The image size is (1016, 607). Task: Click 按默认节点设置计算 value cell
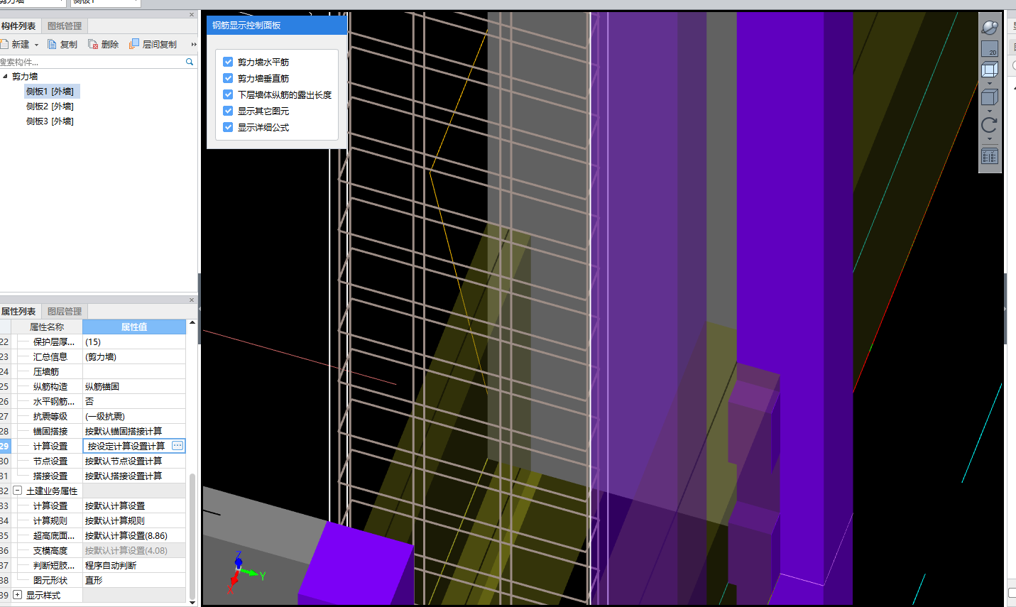(134, 461)
